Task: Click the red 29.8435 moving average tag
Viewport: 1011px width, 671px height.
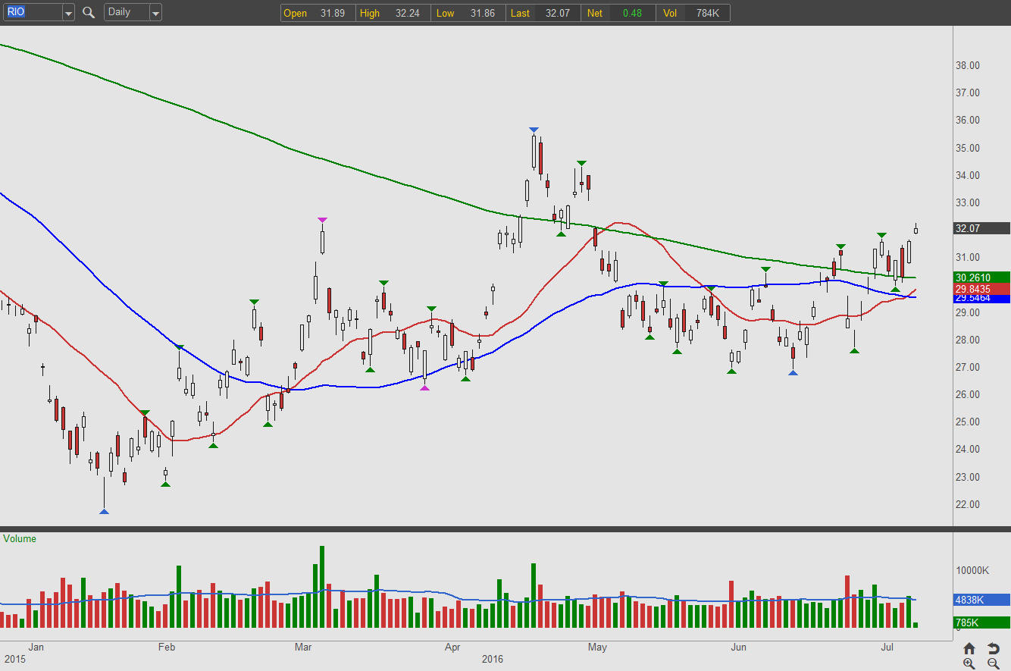Action: 981,289
